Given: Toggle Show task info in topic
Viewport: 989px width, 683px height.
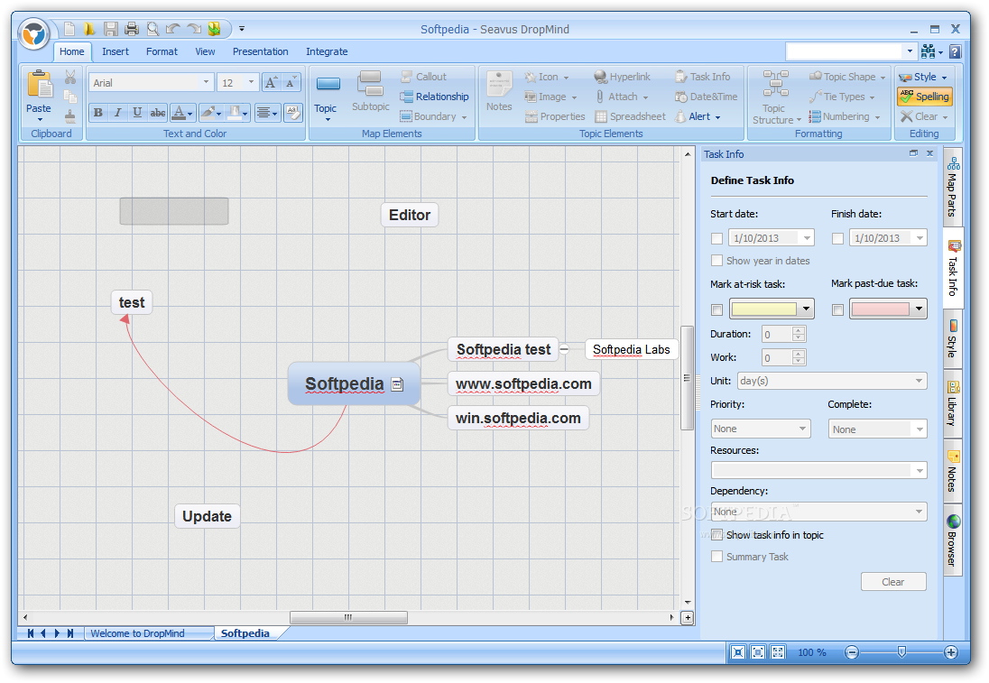Looking at the screenshot, I should point(716,535).
